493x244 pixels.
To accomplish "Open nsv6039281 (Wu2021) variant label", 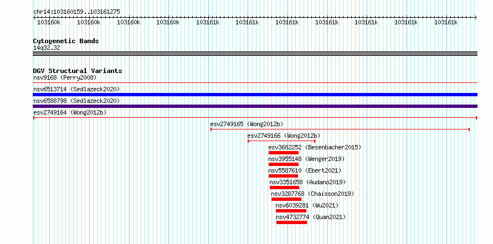I will [307, 205].
